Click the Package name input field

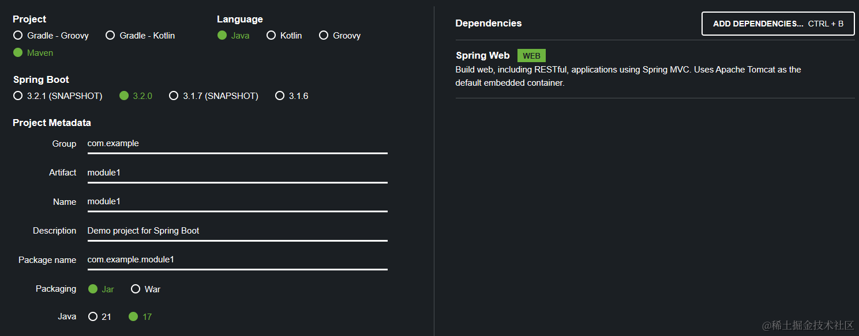[x=237, y=260]
